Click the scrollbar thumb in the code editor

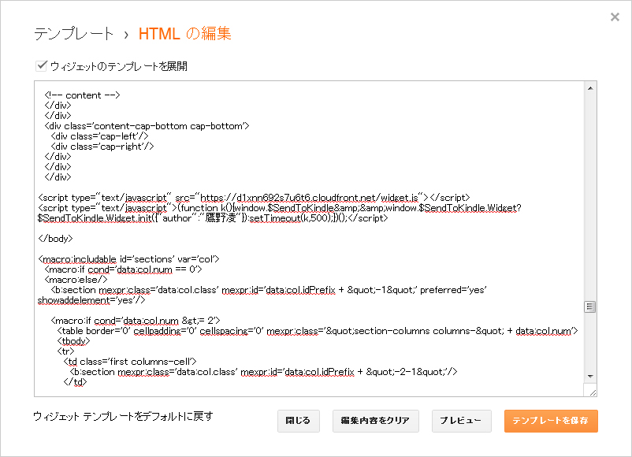[590, 307]
